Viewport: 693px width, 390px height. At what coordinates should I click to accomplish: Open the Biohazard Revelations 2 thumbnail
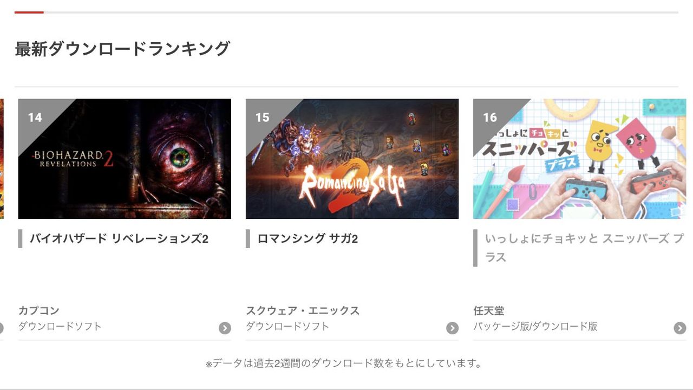(x=125, y=159)
